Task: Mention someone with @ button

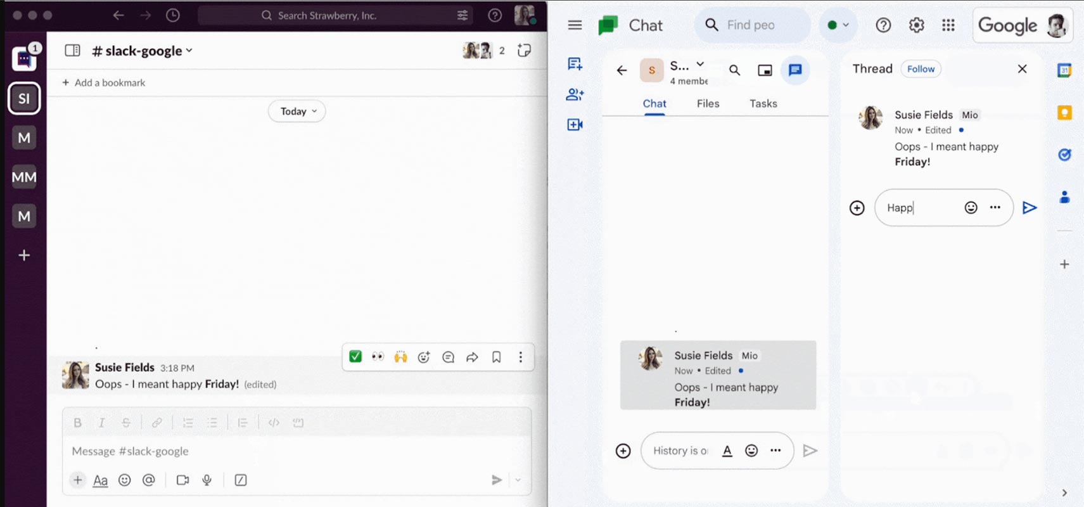Action: click(149, 480)
